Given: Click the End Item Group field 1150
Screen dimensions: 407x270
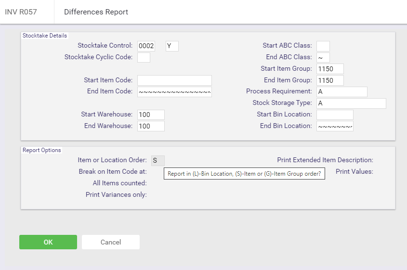Looking at the screenshot, I should click(x=330, y=80).
